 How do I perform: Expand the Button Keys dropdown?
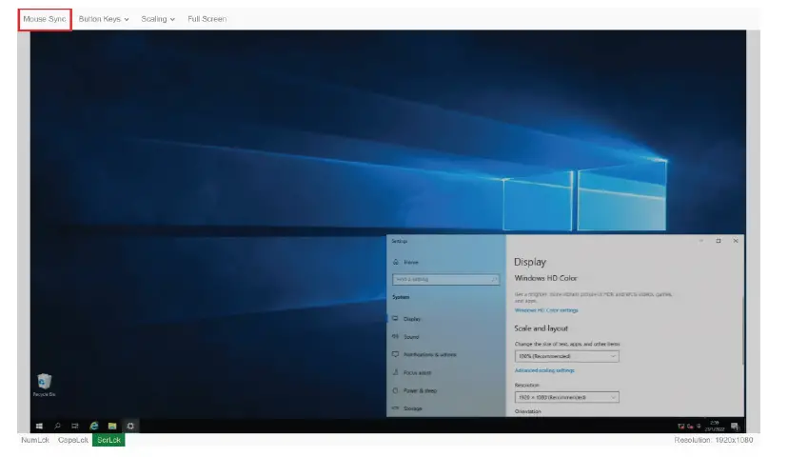coord(103,19)
